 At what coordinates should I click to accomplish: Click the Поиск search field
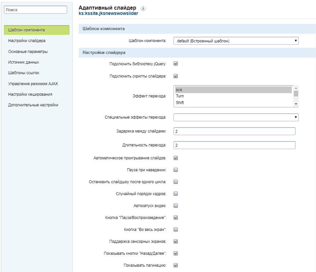[x=35, y=10]
